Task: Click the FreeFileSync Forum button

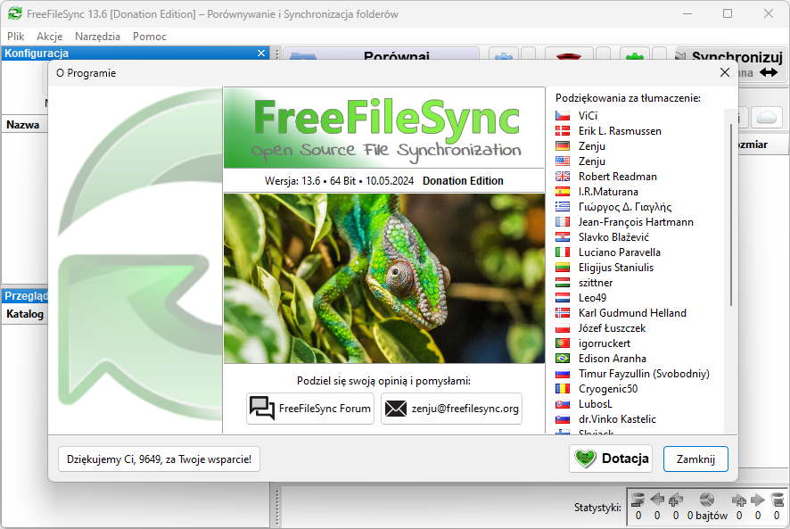Action: [x=310, y=409]
